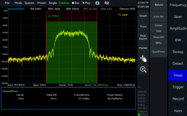187x116 pixels.
Task: Click the VBW: 50kHz readout
Action: [x=72, y=9]
